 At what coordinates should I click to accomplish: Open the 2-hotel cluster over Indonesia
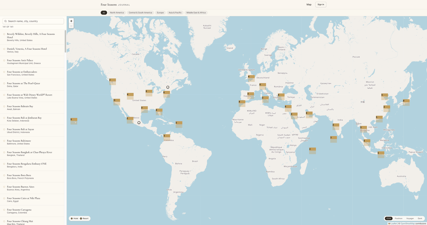click(381, 155)
